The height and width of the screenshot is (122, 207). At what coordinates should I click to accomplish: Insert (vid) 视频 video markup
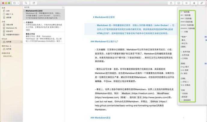click(184, 70)
